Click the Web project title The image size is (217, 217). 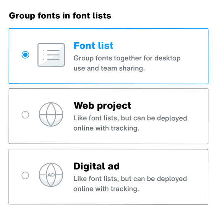tap(102, 106)
